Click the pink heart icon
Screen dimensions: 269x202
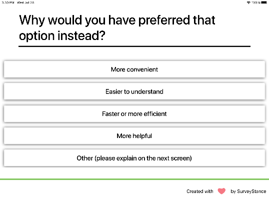[221, 191]
